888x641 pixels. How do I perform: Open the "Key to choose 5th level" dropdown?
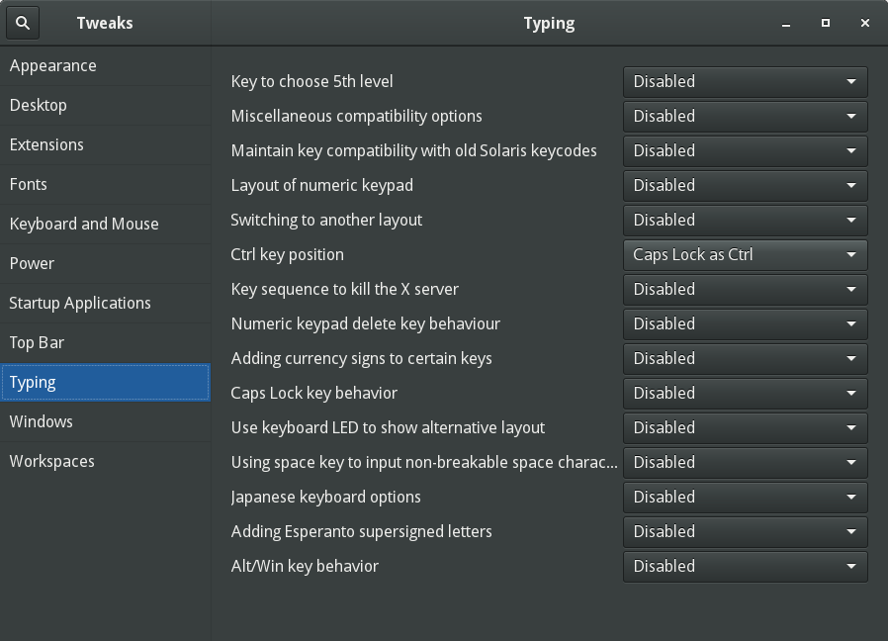pos(745,81)
